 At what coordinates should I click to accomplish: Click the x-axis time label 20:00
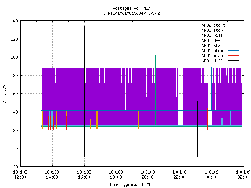coord(148,177)
